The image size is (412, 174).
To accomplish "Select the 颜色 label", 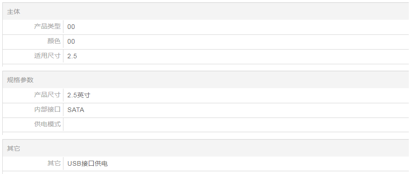I will (x=54, y=41).
